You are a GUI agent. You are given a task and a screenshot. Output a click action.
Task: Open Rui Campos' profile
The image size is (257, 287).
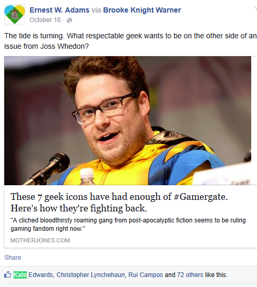click(x=146, y=275)
